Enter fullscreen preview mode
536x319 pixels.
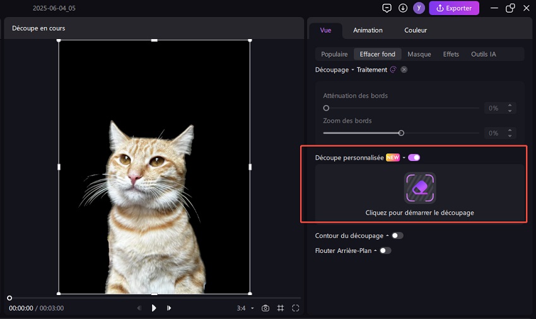(296, 308)
